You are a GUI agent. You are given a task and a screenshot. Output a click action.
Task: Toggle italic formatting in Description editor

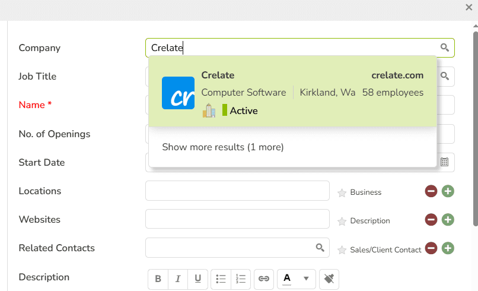click(178, 279)
